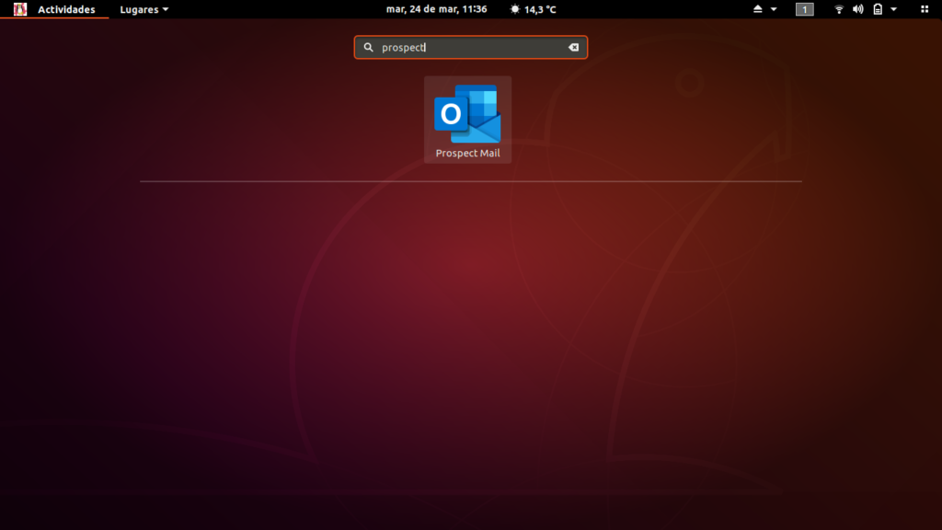The image size is (942, 530).
Task: Expand the arrow next to eject icon
Action: click(x=774, y=9)
